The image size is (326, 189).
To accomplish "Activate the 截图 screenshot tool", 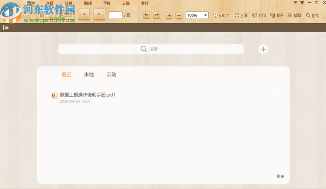I will point(295,15).
